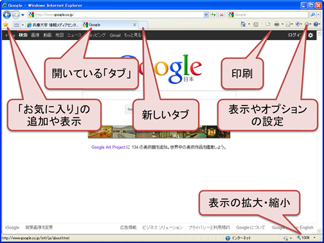Open the Help dropdown arrow

(x=320, y=24)
